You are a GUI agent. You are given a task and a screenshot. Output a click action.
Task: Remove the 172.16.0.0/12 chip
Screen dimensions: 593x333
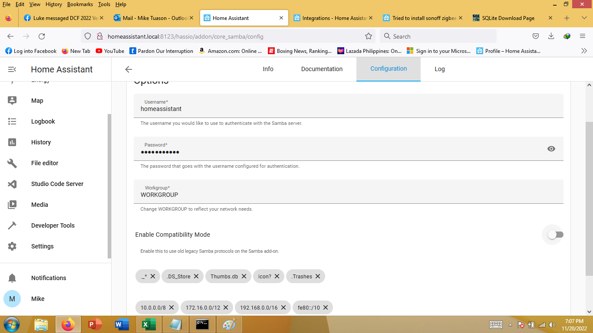226,307
